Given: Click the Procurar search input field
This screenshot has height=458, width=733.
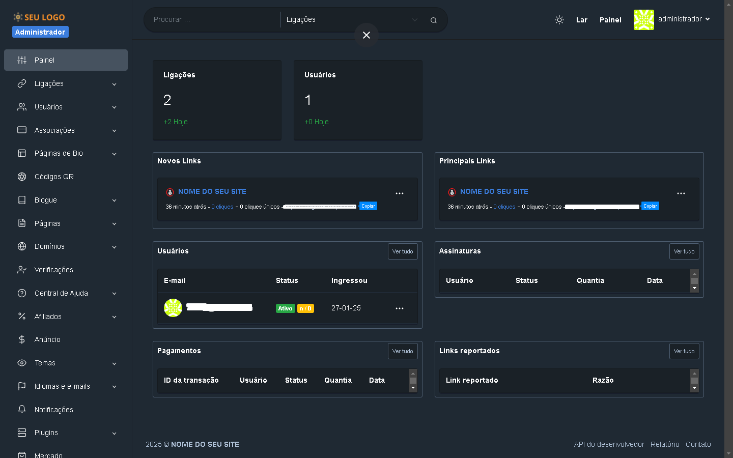Looking at the screenshot, I should pos(211,20).
